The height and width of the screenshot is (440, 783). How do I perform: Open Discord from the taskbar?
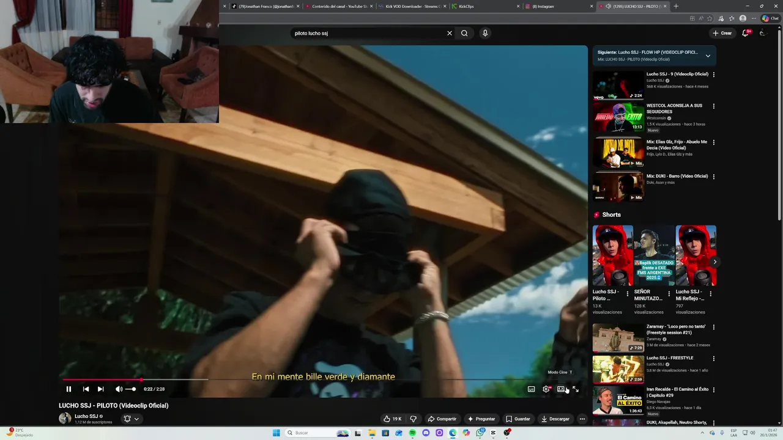426,433
